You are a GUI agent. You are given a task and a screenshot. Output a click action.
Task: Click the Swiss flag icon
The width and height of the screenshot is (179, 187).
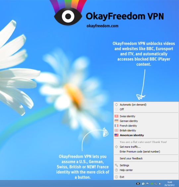click(x=116, y=116)
